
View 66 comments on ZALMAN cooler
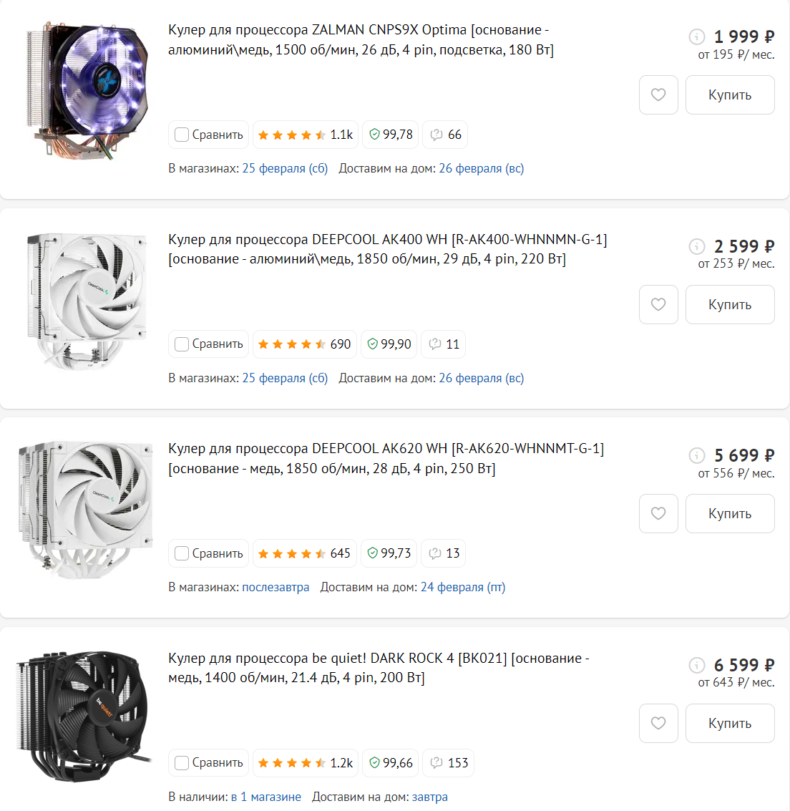[x=444, y=135]
